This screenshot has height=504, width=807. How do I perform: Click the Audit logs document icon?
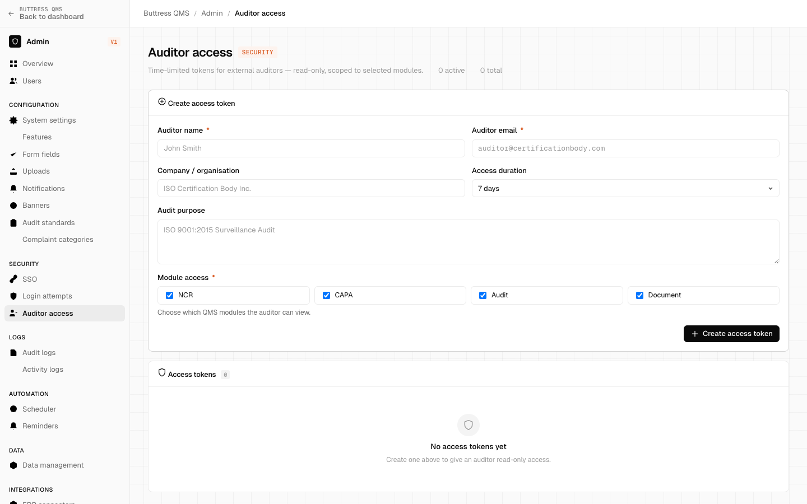click(x=13, y=353)
